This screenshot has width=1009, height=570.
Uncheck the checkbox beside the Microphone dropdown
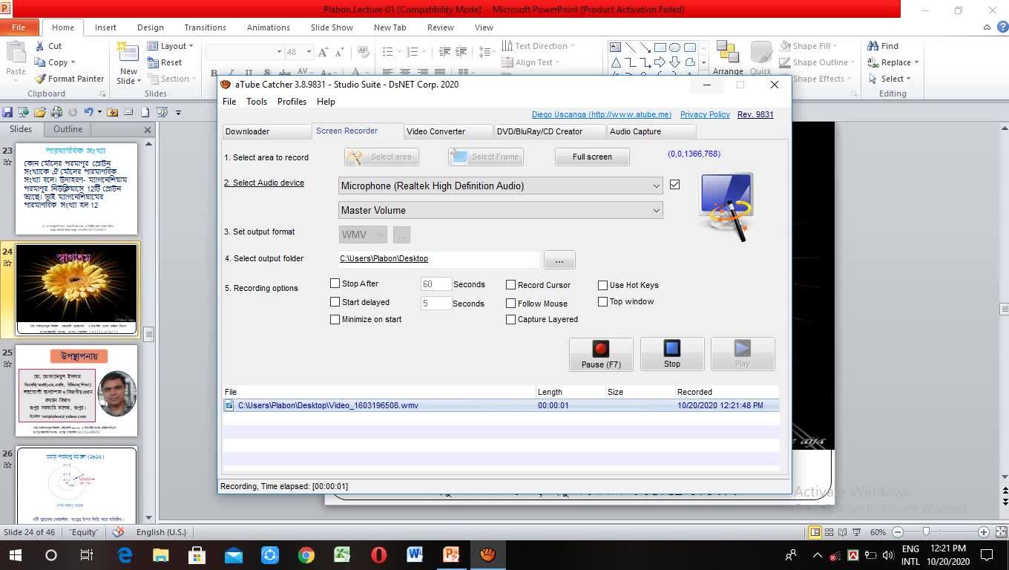674,184
